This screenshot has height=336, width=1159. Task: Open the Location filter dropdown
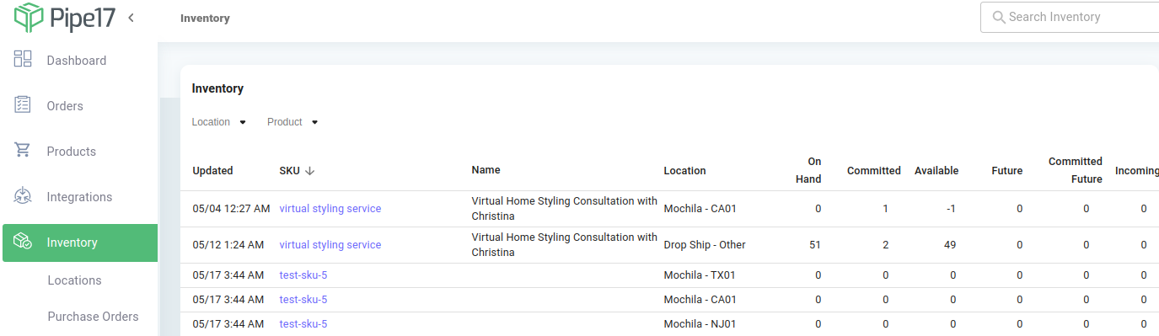219,122
